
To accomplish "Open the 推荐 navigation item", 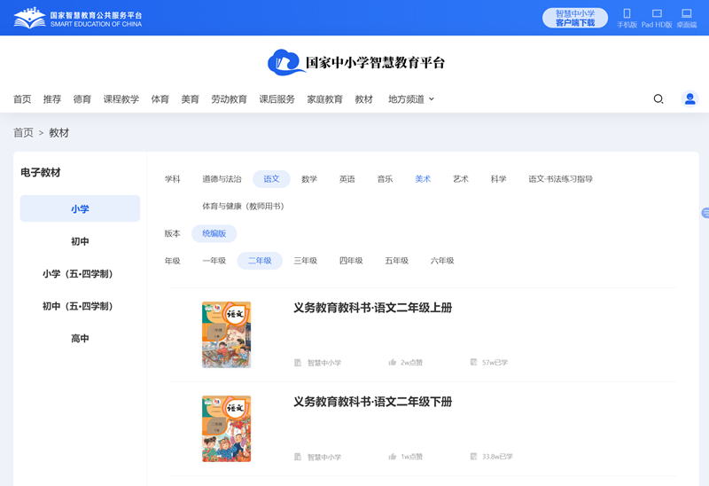I will point(52,99).
